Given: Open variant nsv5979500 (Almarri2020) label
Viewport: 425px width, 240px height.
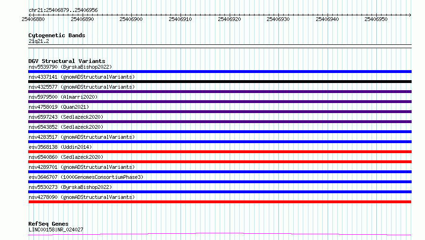Looking at the screenshot, I should 63,97.
